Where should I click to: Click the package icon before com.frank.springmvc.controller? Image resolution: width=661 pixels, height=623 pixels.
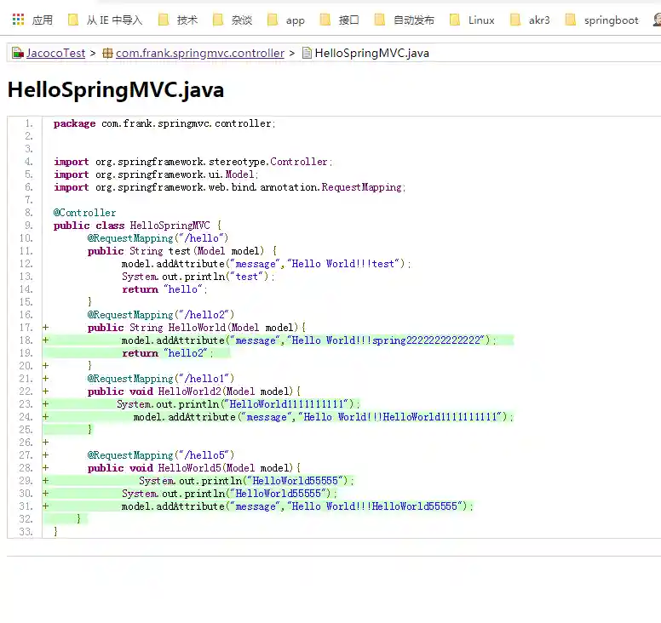point(107,53)
